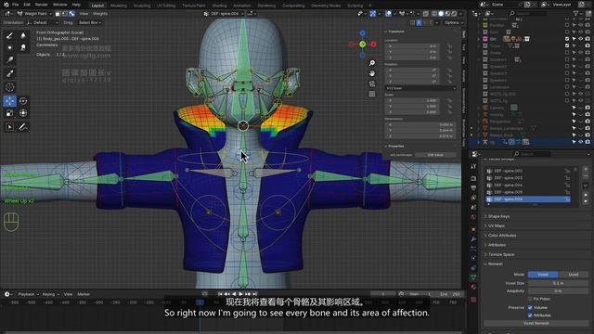Toggle Preserve Volume checkbox

pos(530,307)
